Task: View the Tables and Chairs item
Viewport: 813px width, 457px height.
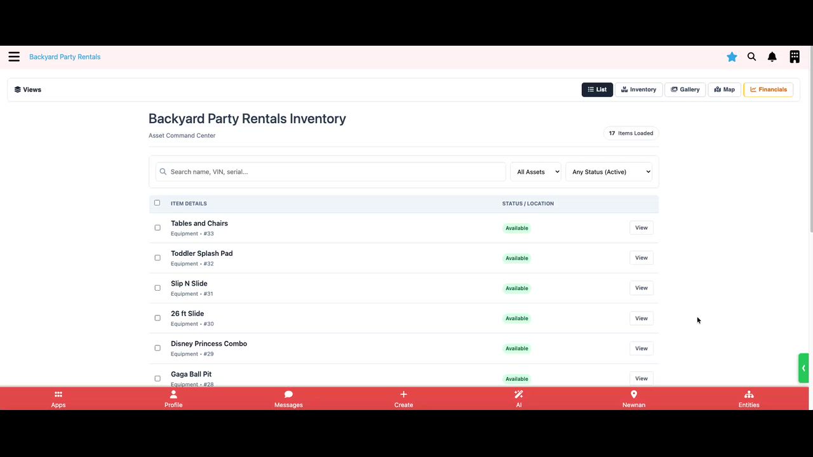Action: tap(642, 228)
